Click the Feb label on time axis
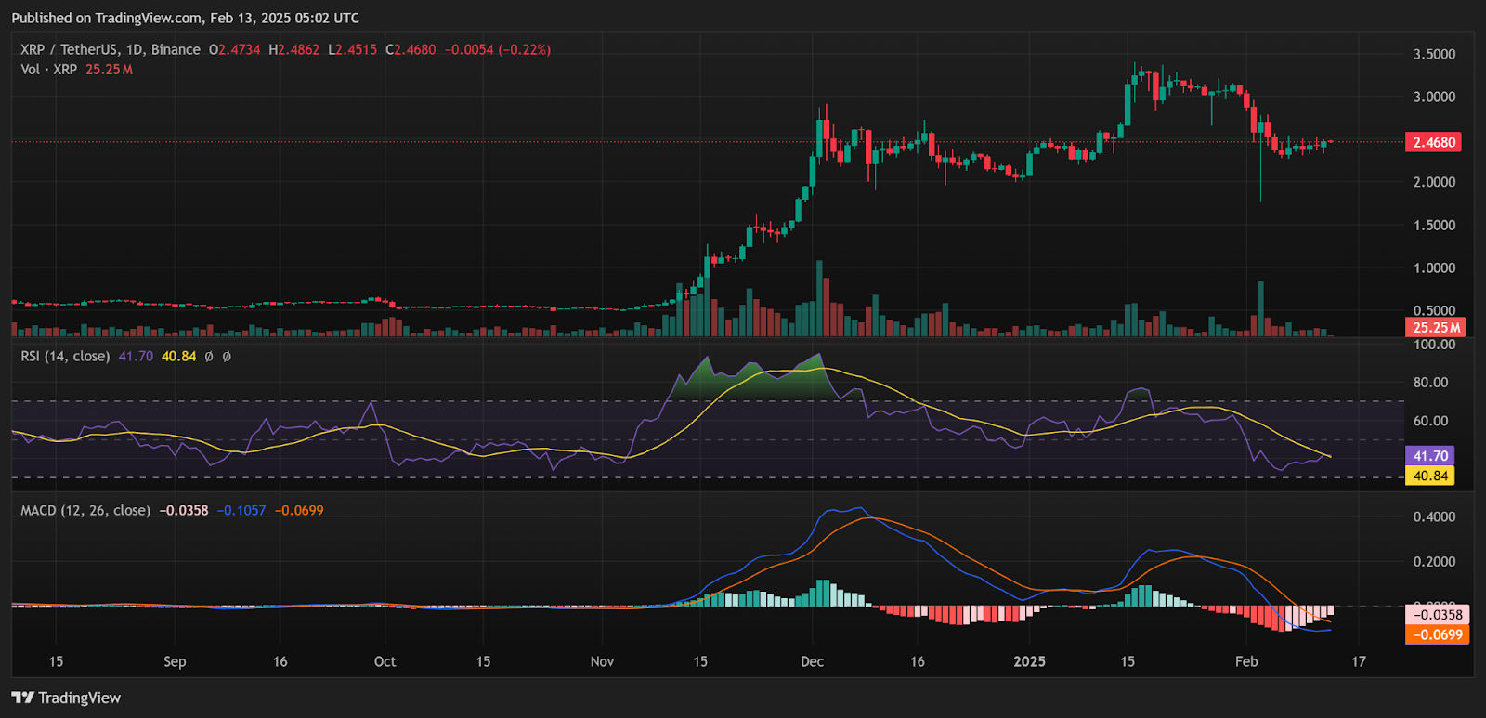This screenshot has height=718, width=1486. point(1246,661)
